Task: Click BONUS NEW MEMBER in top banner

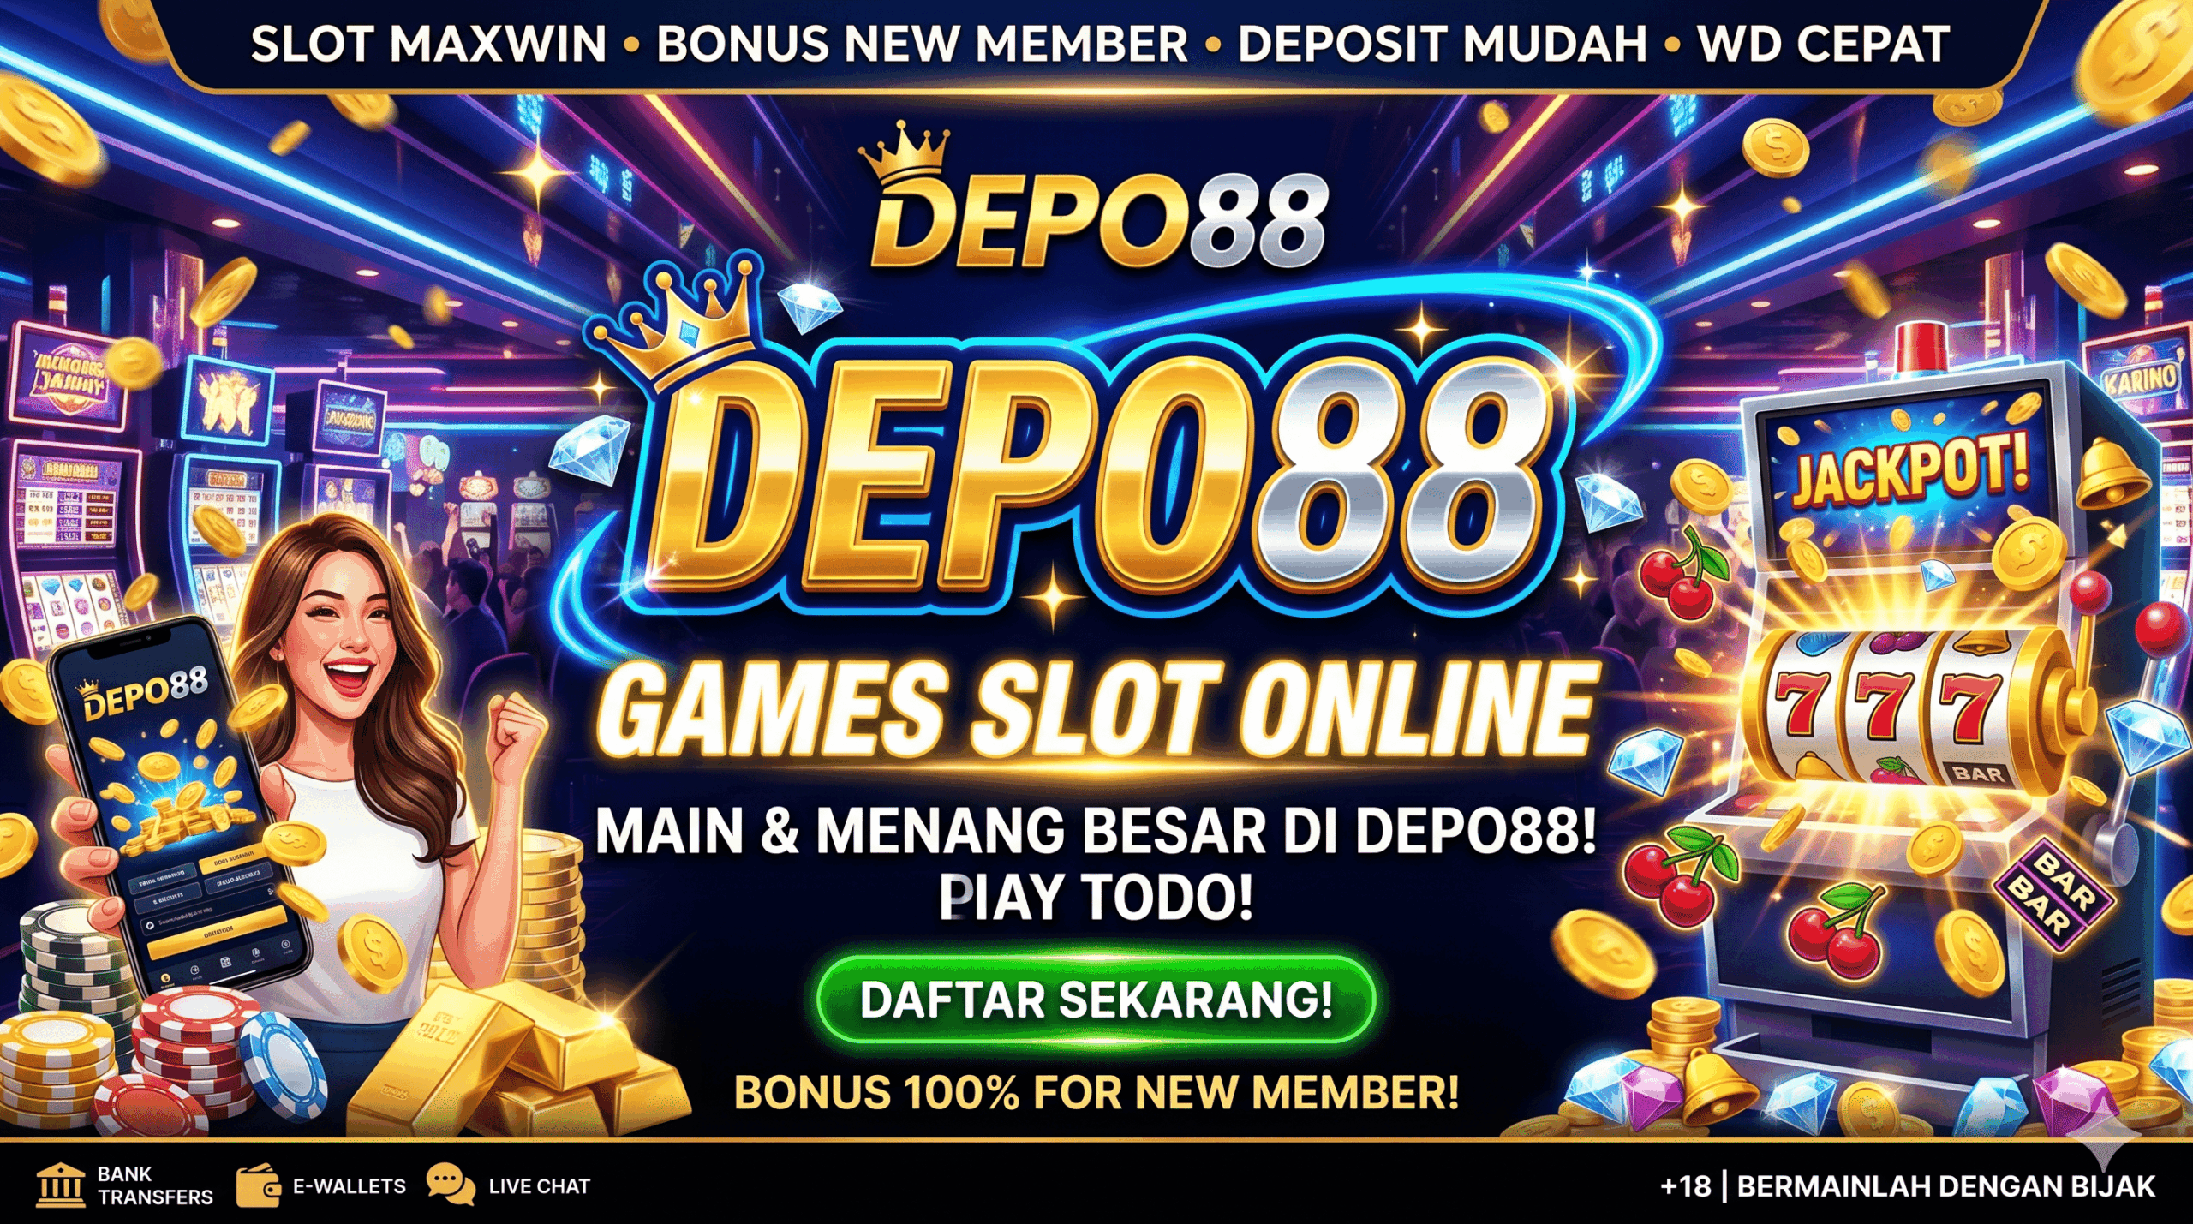Action: pos(923,45)
